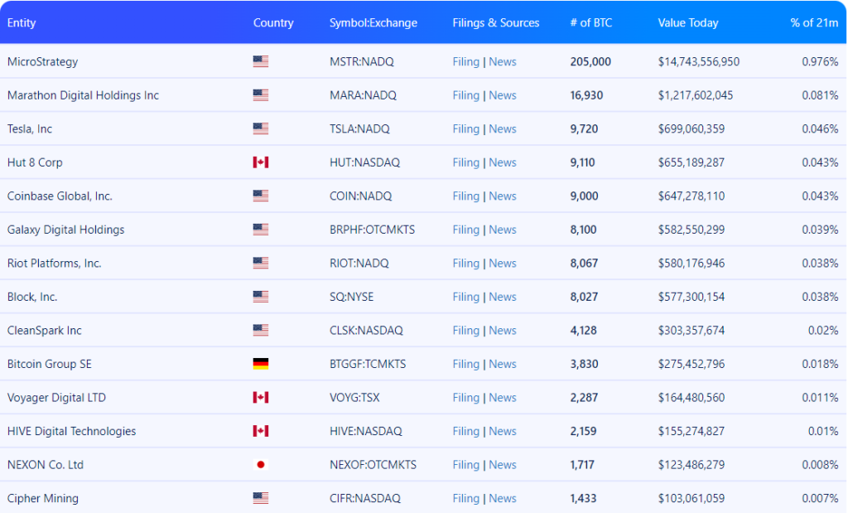
Task: Open News link for CleanSpark Inc
Action: [x=503, y=330]
